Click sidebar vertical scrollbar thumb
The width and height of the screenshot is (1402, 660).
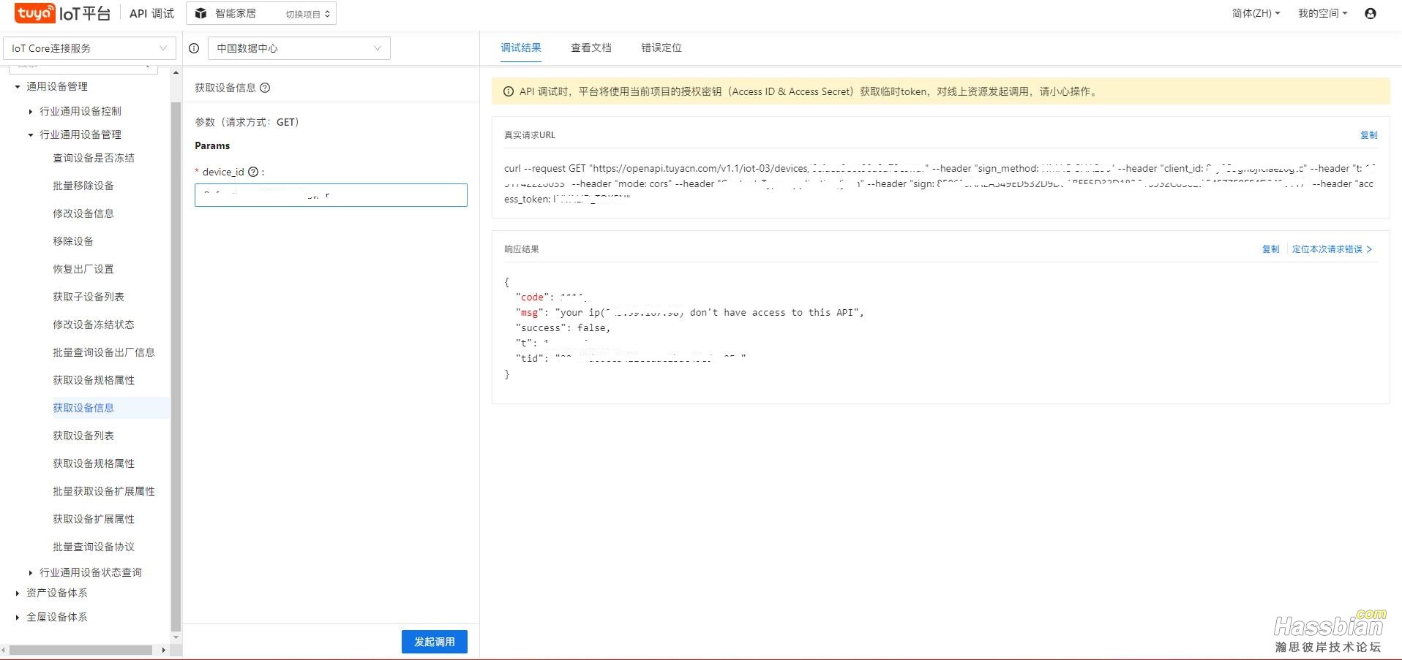[x=176, y=365]
